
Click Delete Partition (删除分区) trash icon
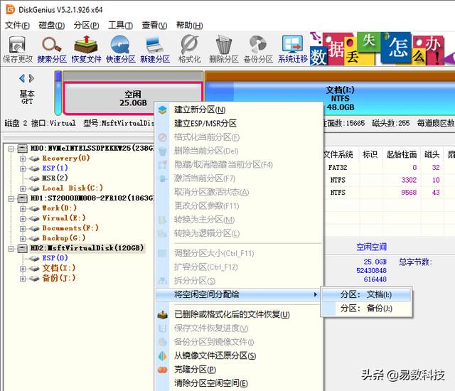coord(224,49)
